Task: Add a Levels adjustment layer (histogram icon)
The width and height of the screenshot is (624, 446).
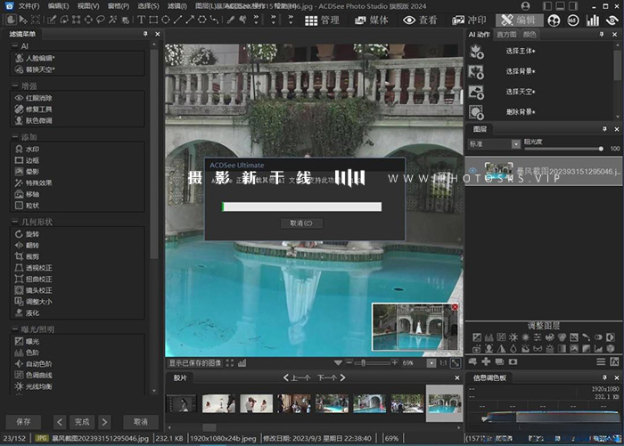Action: pyautogui.click(x=489, y=337)
